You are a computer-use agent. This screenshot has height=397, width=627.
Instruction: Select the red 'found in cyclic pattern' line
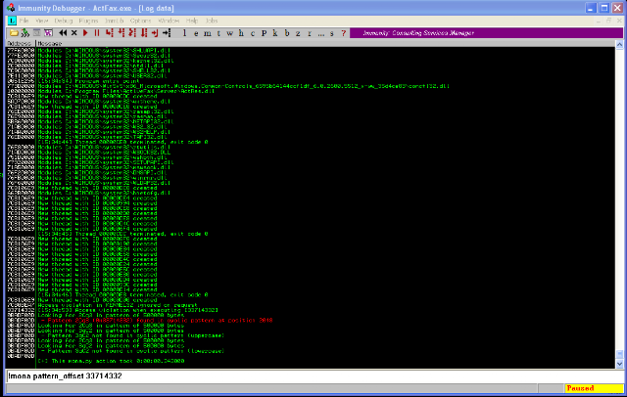point(157,321)
